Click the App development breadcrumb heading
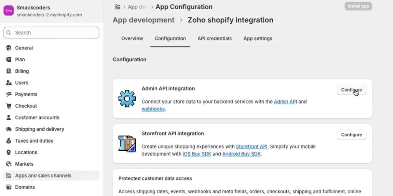 [144, 20]
